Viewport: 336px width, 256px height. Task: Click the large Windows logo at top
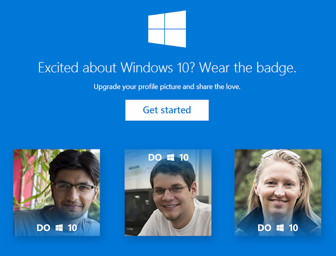(167, 29)
